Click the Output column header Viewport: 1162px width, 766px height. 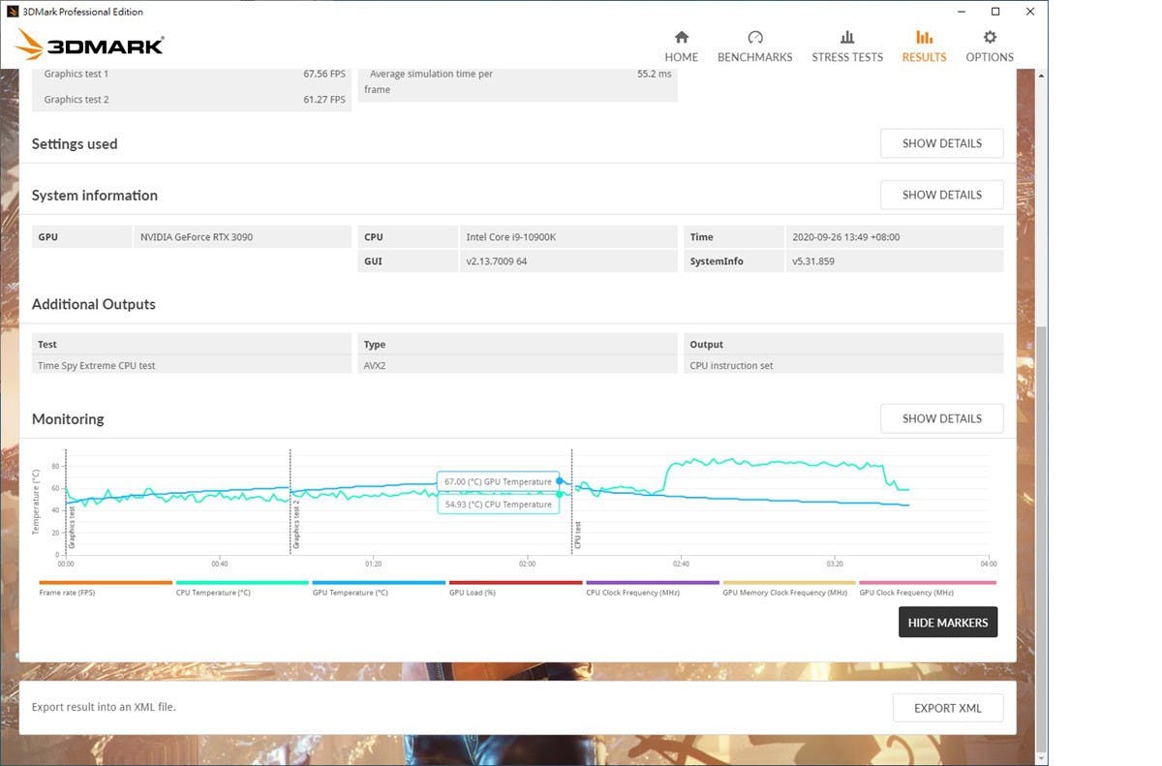pyautogui.click(x=843, y=344)
